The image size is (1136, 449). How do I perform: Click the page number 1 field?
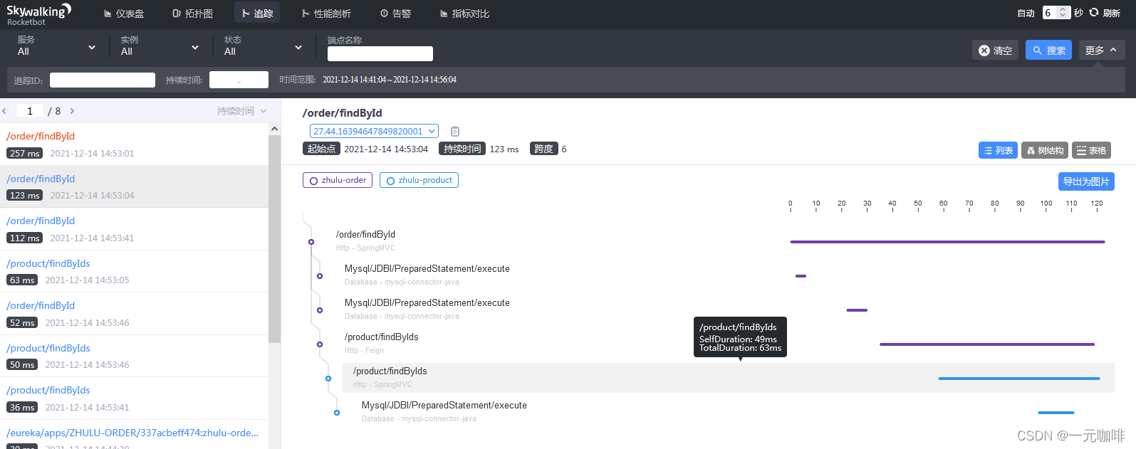pyautogui.click(x=30, y=111)
